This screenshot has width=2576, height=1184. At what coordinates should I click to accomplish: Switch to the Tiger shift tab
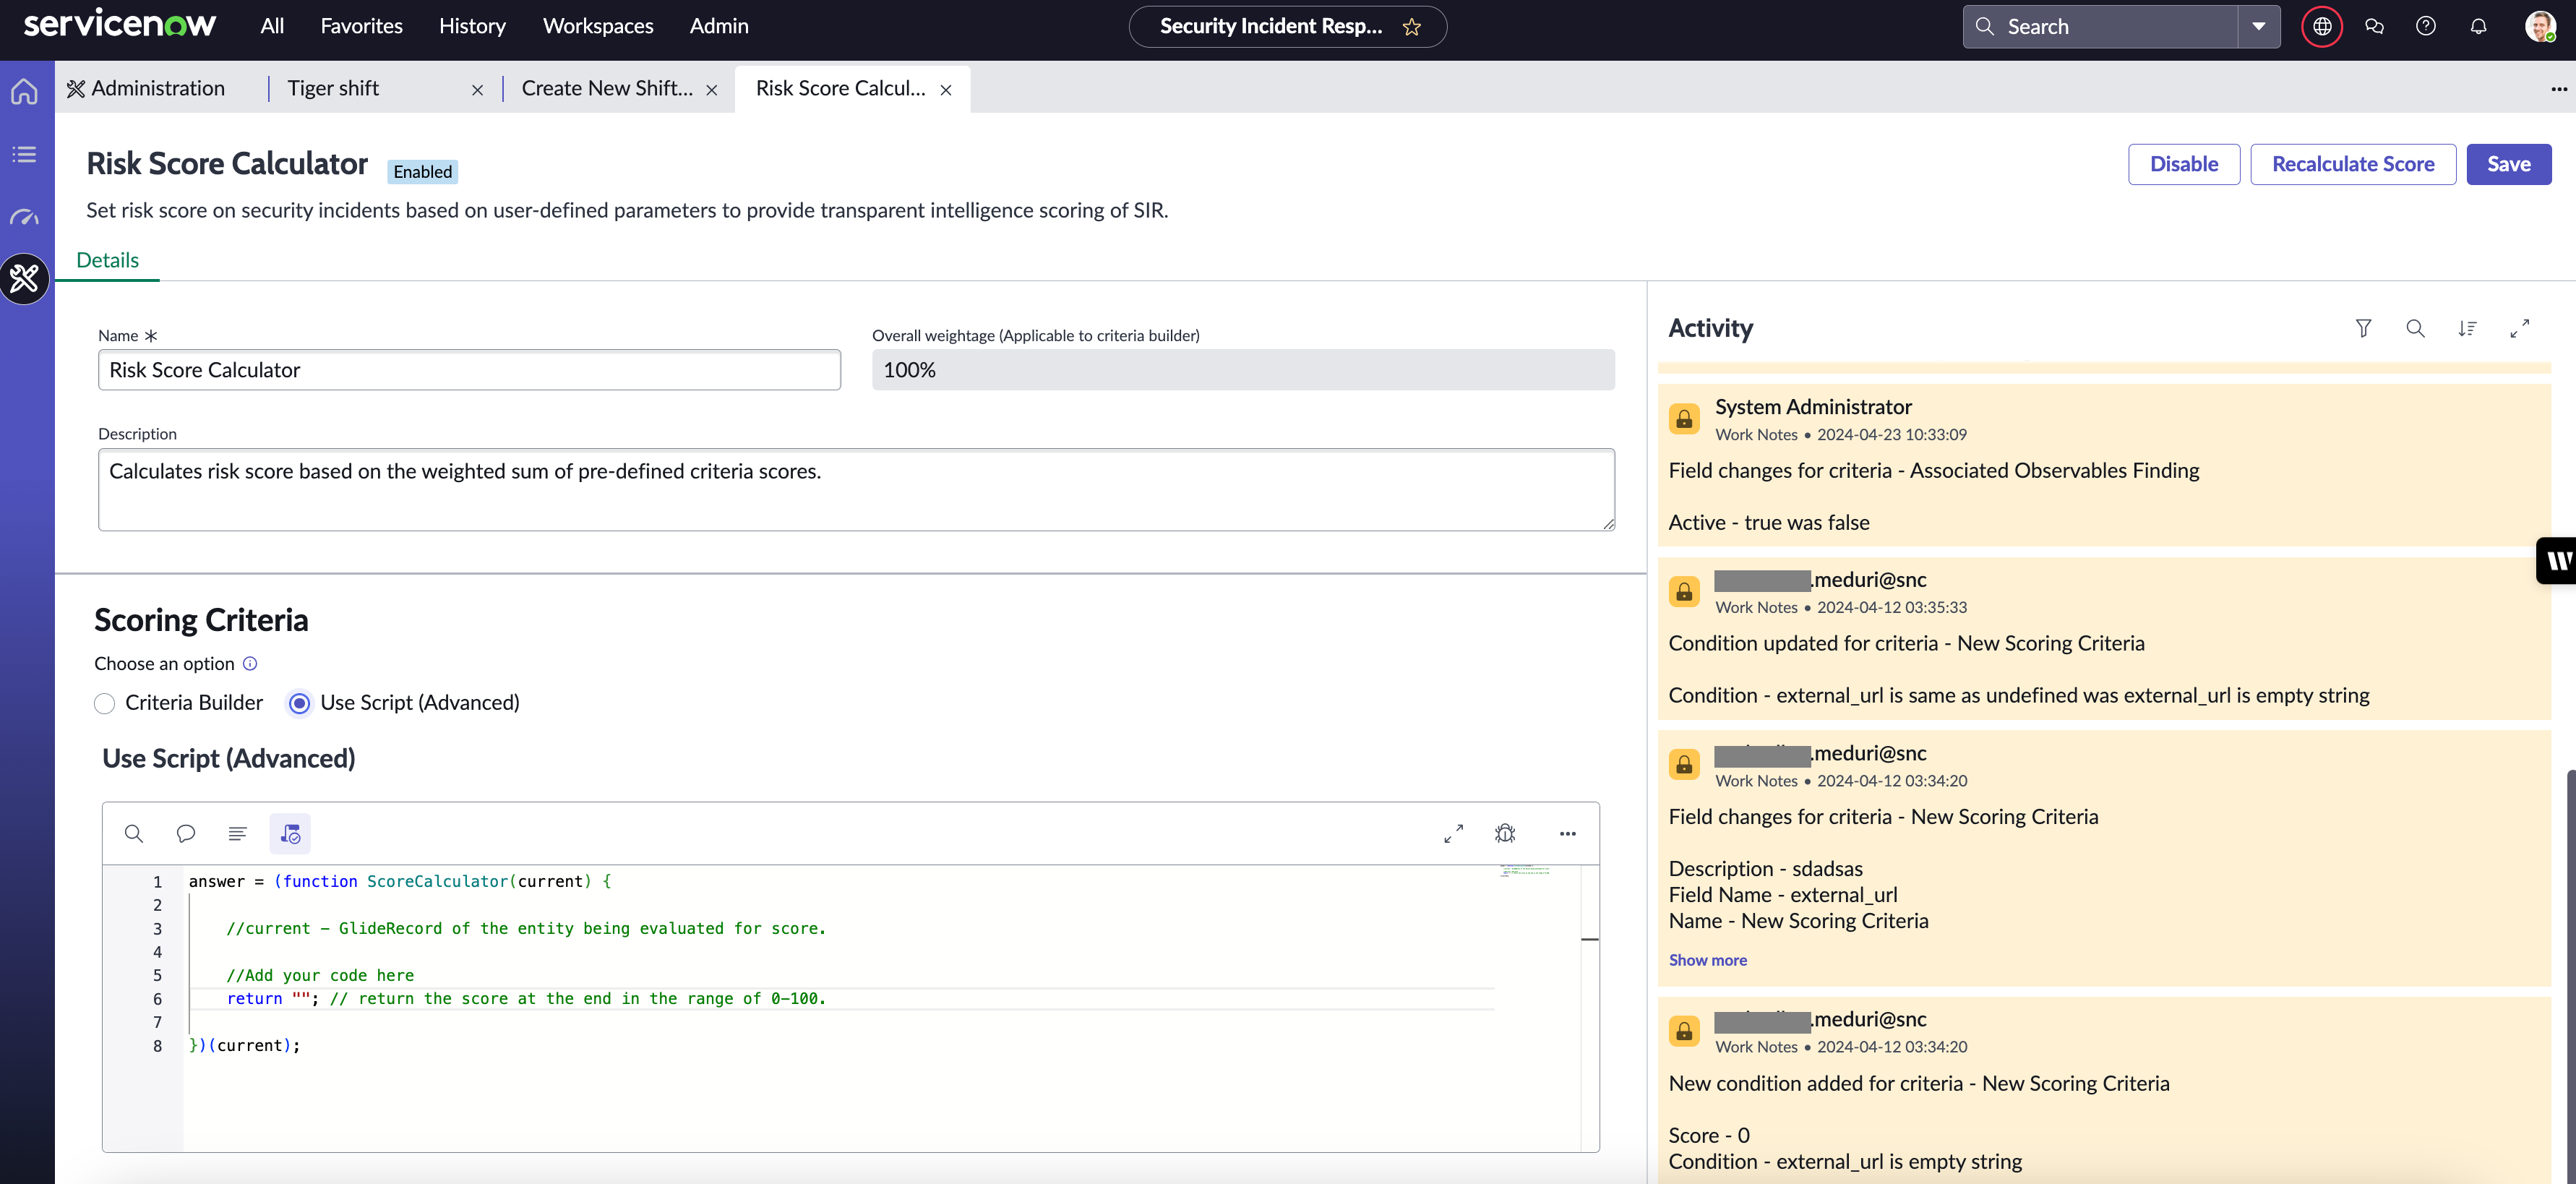point(333,88)
